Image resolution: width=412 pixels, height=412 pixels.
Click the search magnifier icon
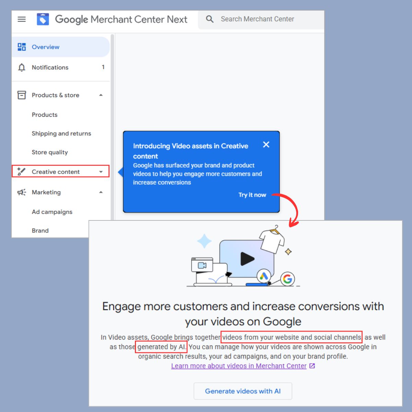point(210,19)
